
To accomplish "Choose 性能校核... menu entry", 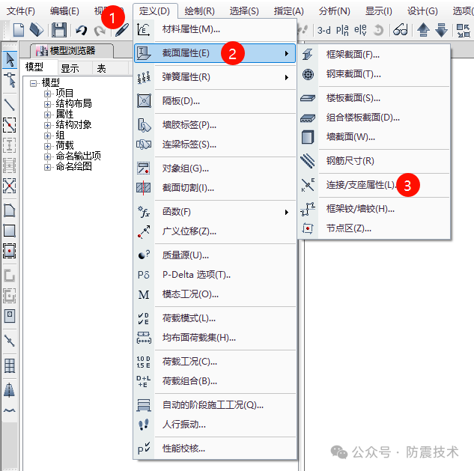I will coord(215,449).
